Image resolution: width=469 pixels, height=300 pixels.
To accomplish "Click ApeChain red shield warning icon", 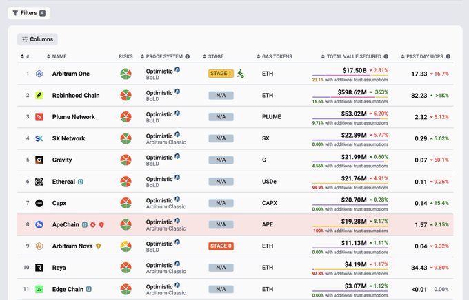I will (x=101, y=225).
